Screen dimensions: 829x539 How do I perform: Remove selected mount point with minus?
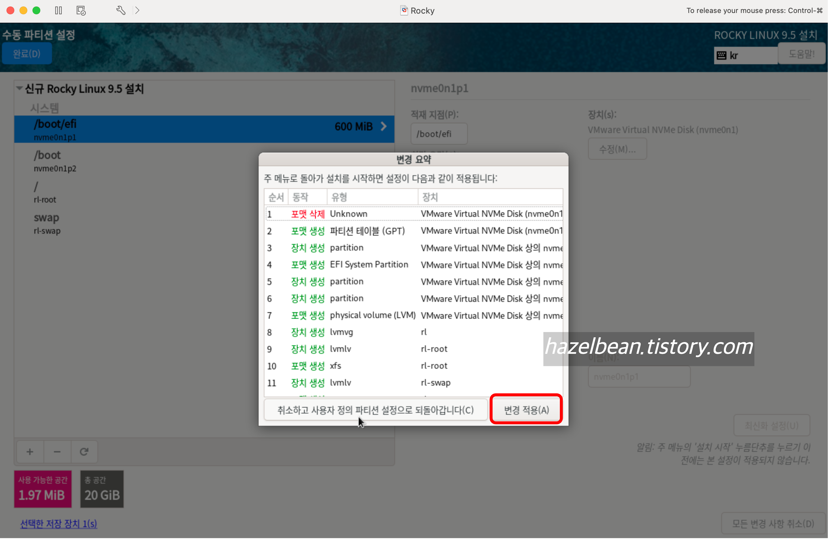pyautogui.click(x=58, y=452)
